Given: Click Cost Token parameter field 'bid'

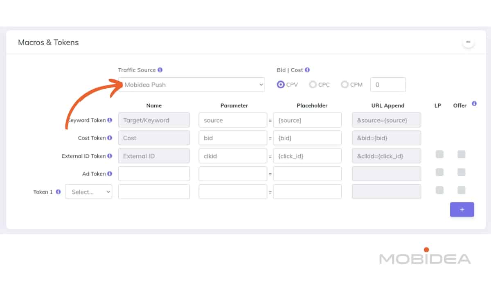Looking at the screenshot, I should click(x=233, y=138).
